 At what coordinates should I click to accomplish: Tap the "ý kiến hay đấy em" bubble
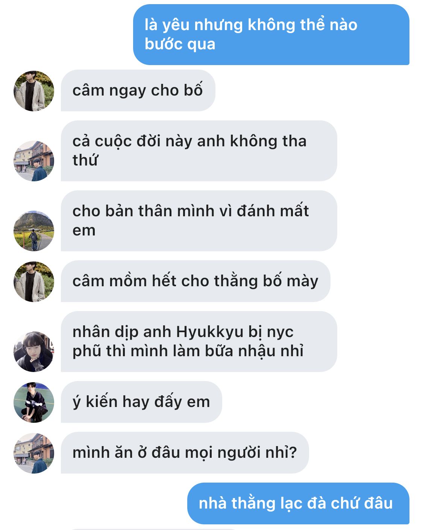[141, 402]
